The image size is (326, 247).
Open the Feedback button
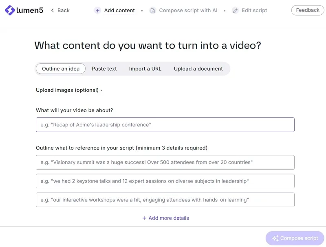(x=308, y=10)
